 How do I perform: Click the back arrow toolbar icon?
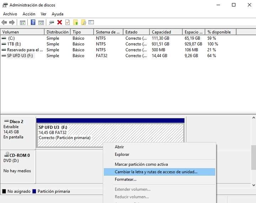coord(4,22)
